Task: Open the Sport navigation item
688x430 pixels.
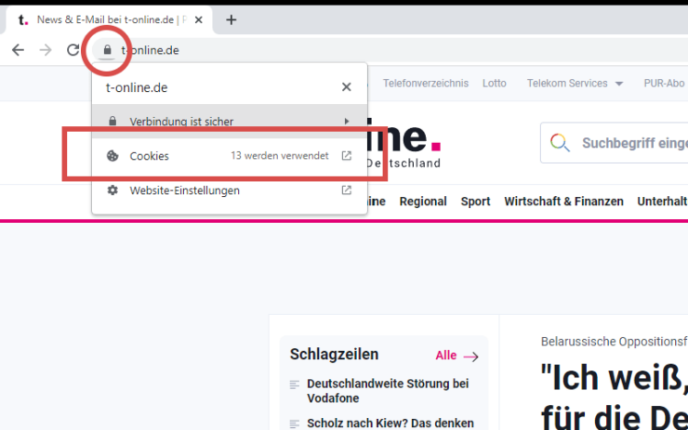Action: point(475,202)
